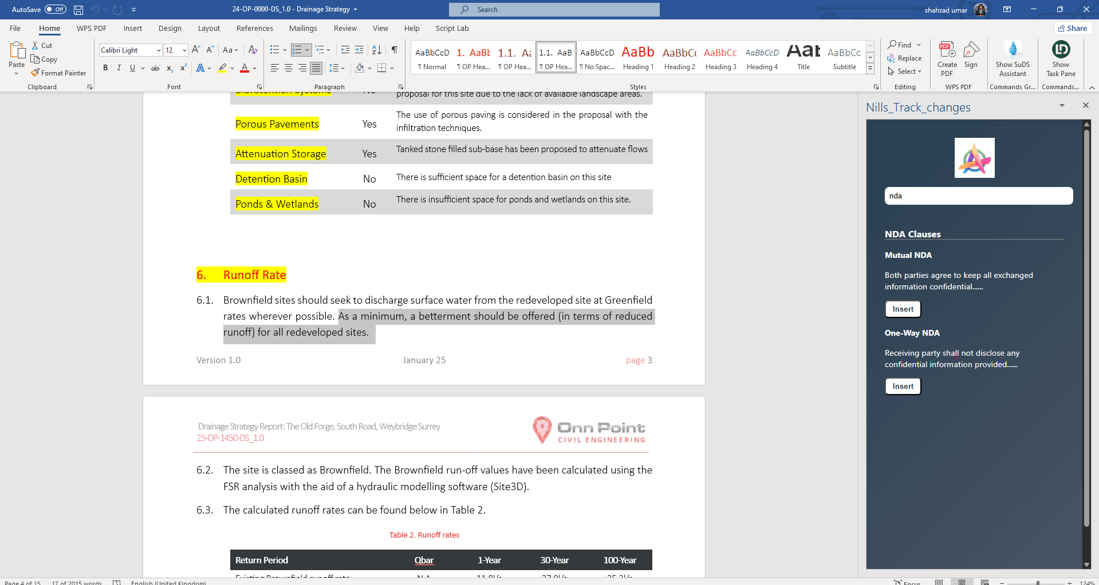The image size is (1099, 585).
Task: Open the Show SuDS Assistant
Action: (1013, 58)
